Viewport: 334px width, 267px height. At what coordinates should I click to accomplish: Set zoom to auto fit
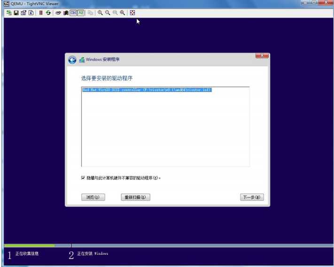point(123,13)
